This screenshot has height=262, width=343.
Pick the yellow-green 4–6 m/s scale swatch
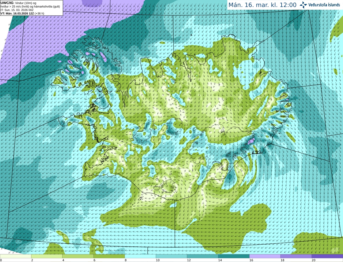(x=78, y=256)
